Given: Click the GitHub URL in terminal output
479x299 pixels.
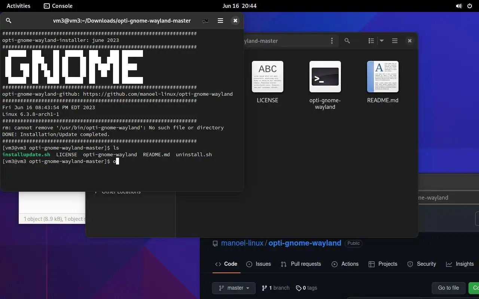Looking at the screenshot, I should click(x=158, y=94).
